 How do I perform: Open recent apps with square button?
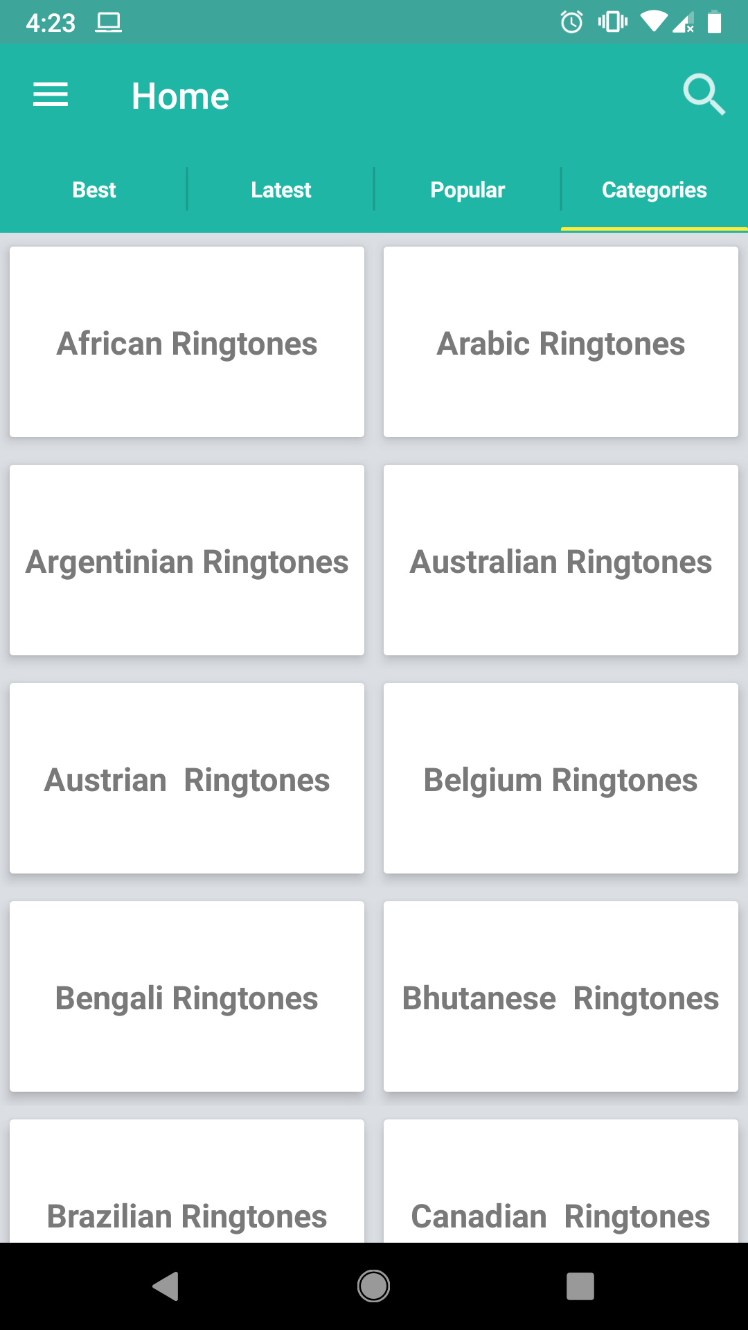[x=580, y=1286]
